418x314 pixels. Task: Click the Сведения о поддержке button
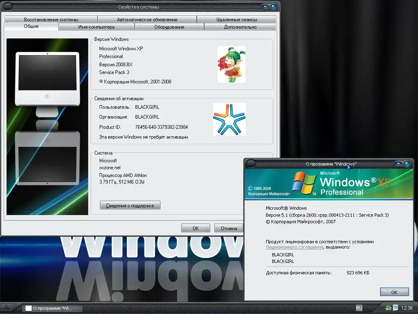pos(130,205)
